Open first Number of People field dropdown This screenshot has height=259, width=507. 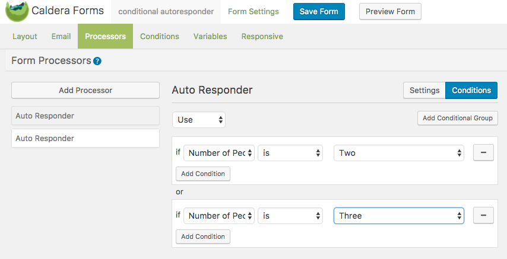(219, 153)
